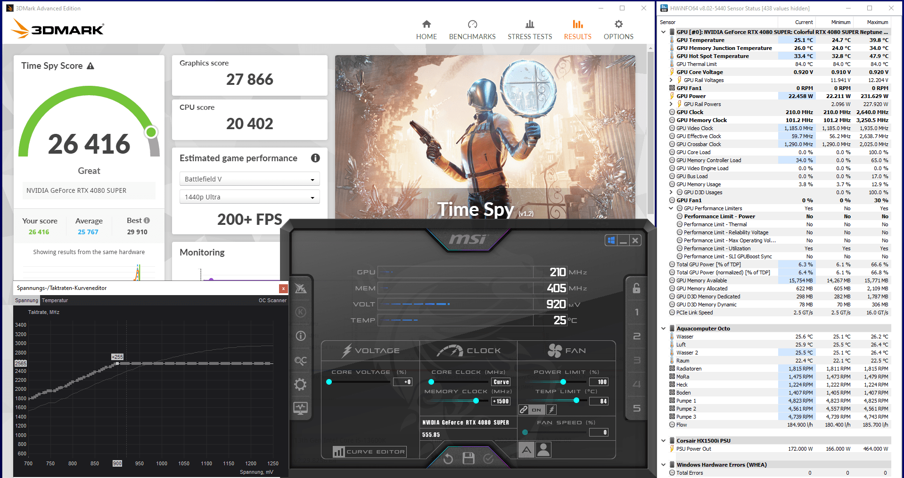Image resolution: width=904 pixels, height=478 pixels.
Task: Adjust the Temp Limit slider handle
Action: coord(576,401)
